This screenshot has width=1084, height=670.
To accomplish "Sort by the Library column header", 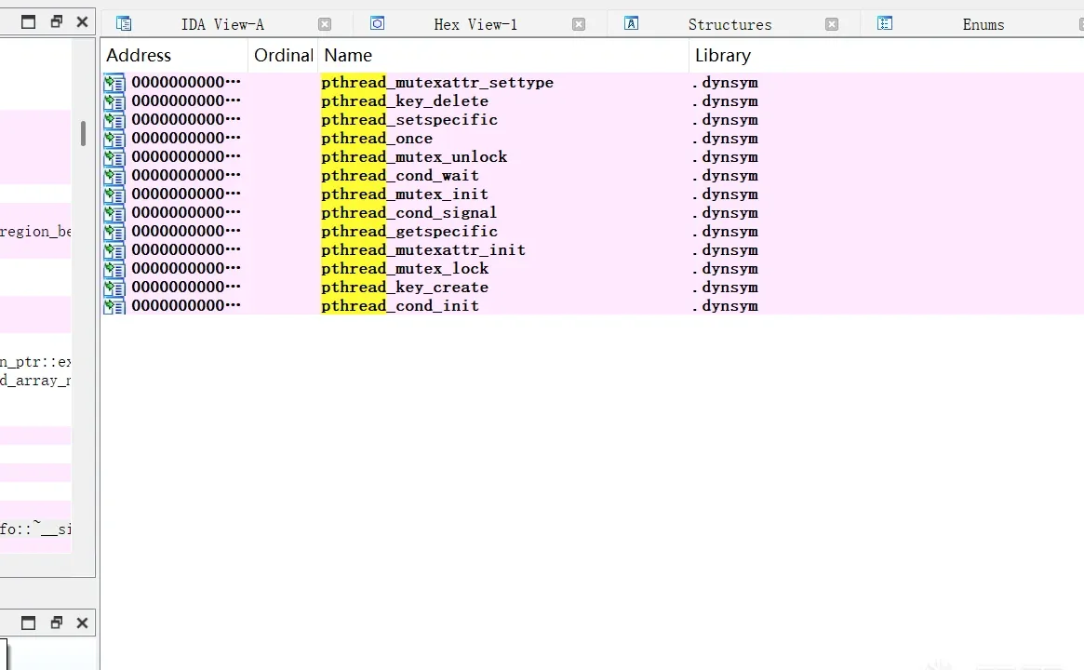I will tap(887, 55).
